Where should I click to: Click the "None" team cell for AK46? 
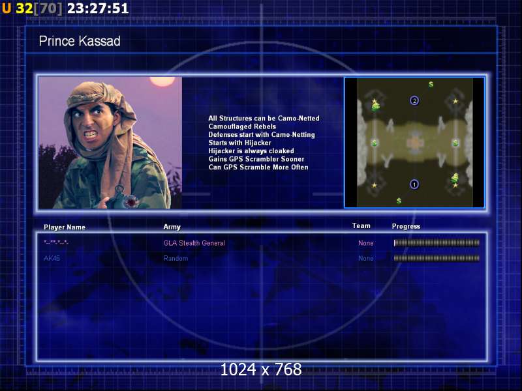point(365,258)
